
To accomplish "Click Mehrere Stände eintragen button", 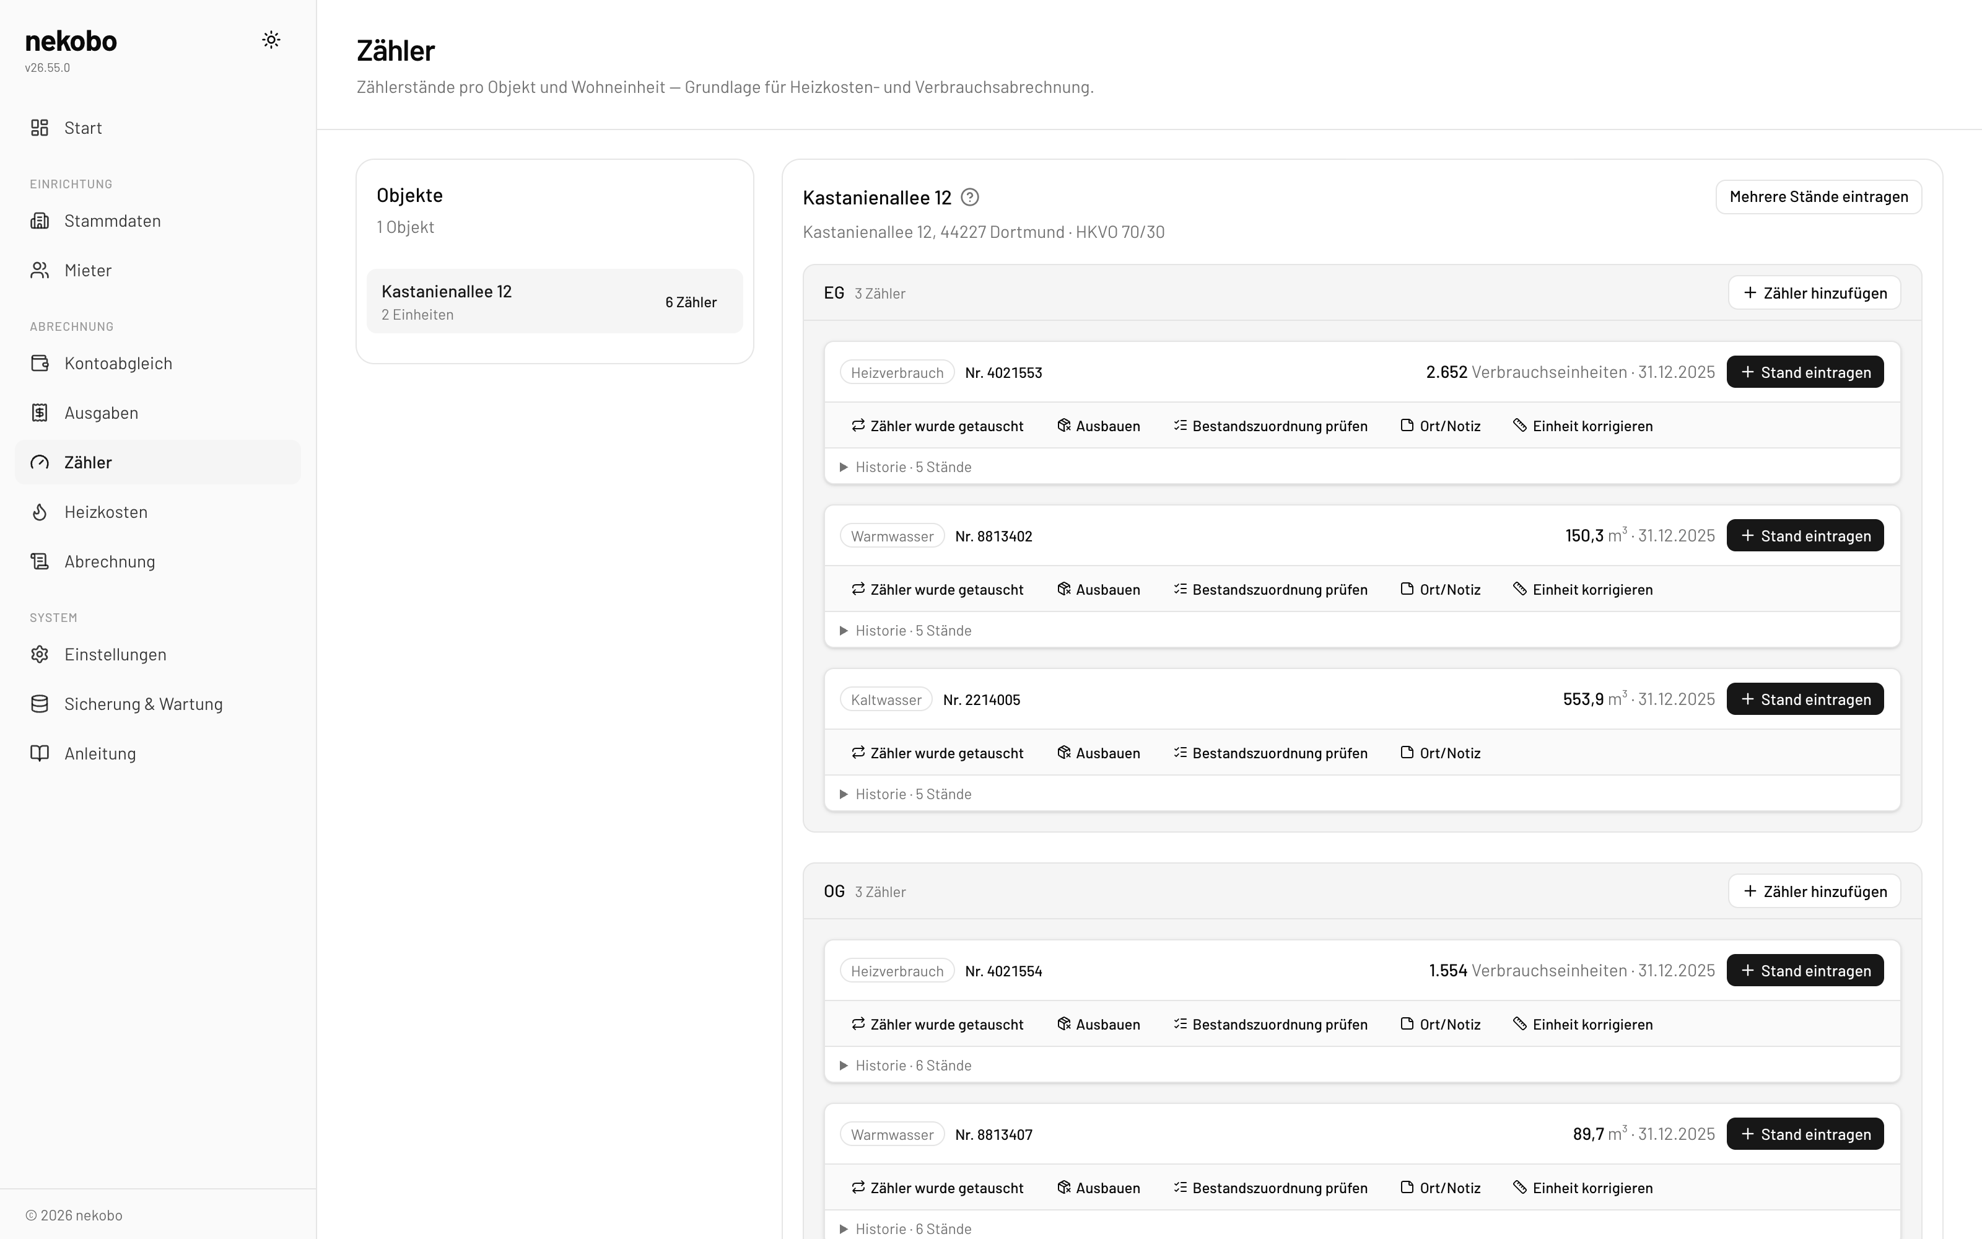I will 1818,196.
